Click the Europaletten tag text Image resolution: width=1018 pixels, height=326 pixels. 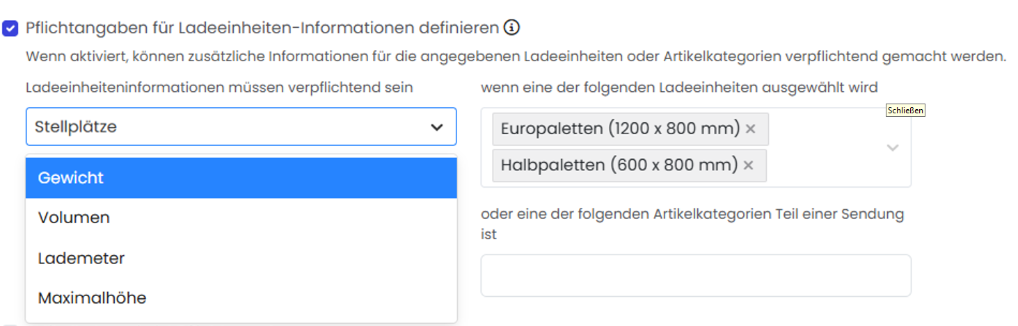click(x=619, y=129)
